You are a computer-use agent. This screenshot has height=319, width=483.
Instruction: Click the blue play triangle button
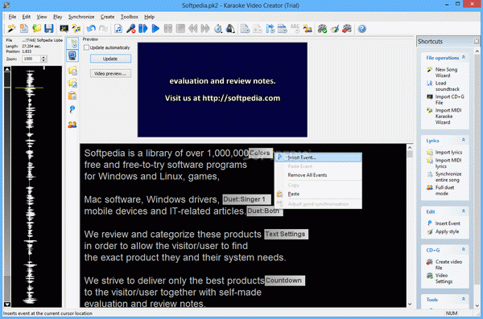pyautogui.click(x=155, y=29)
